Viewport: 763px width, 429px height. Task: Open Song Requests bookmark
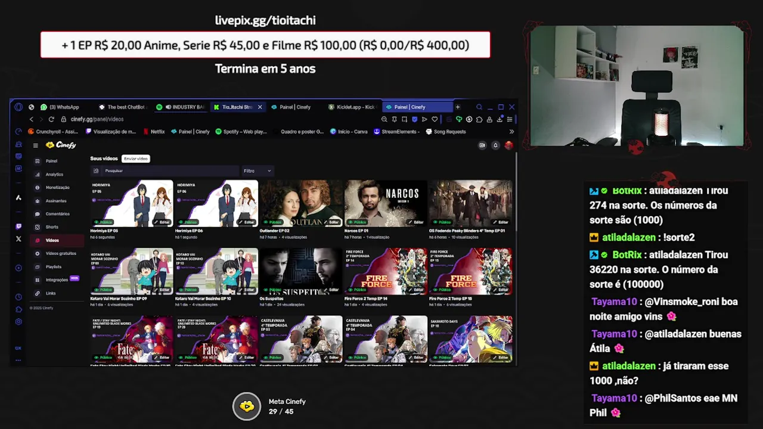pos(446,132)
